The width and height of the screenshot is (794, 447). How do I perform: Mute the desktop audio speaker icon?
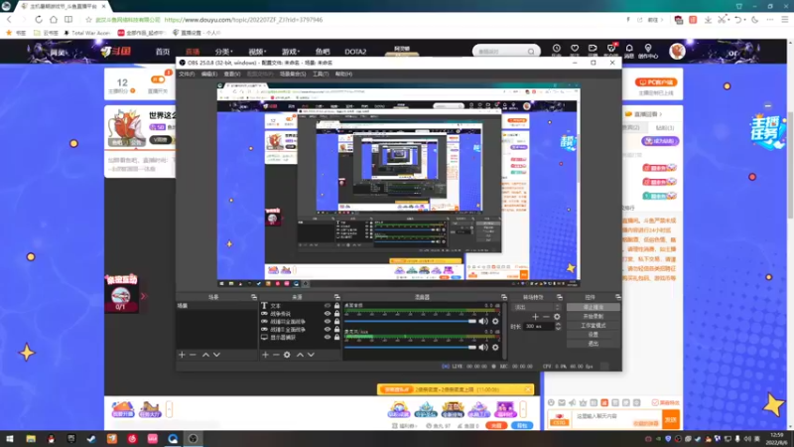[x=483, y=321]
